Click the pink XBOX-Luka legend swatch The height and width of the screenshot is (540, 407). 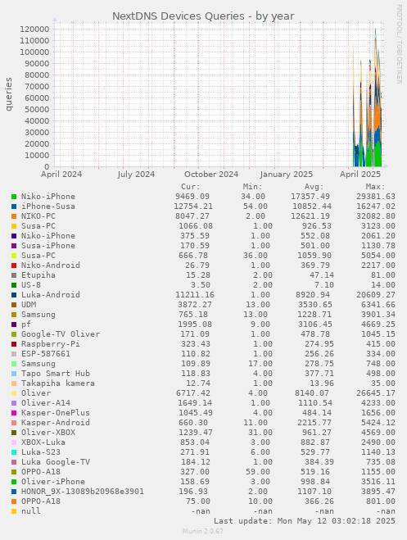pos(14,442)
